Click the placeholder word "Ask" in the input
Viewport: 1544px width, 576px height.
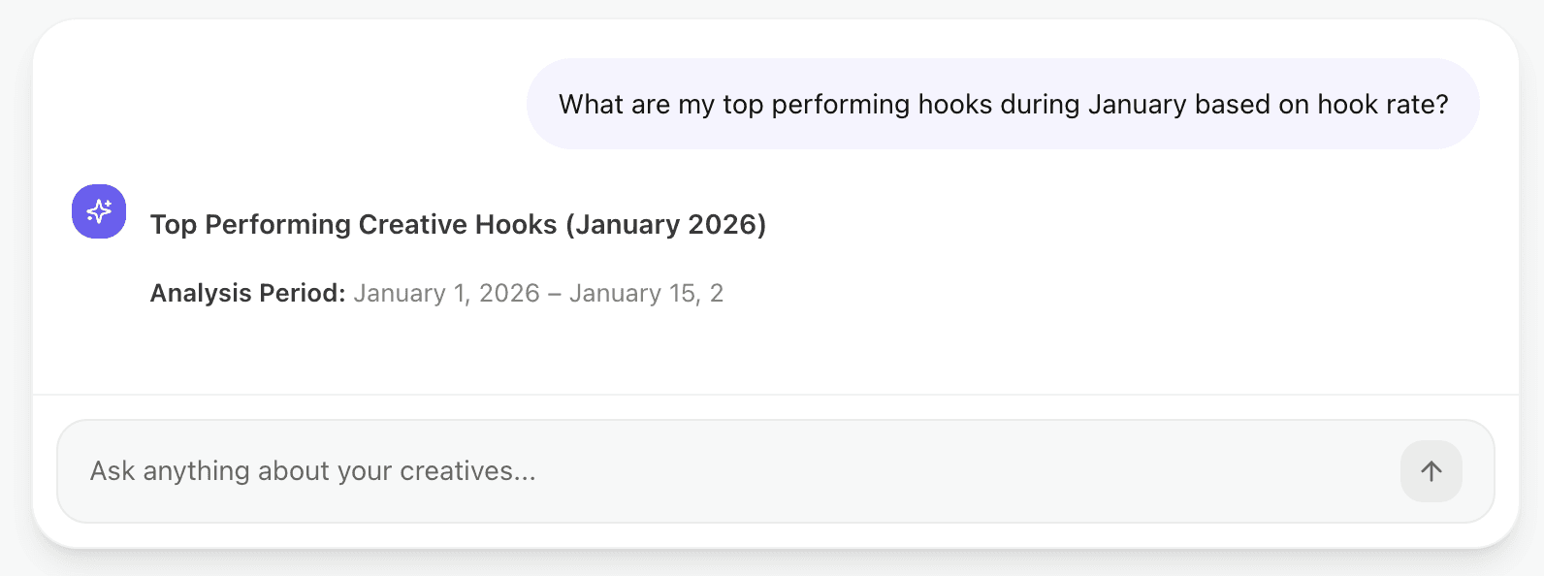113,471
